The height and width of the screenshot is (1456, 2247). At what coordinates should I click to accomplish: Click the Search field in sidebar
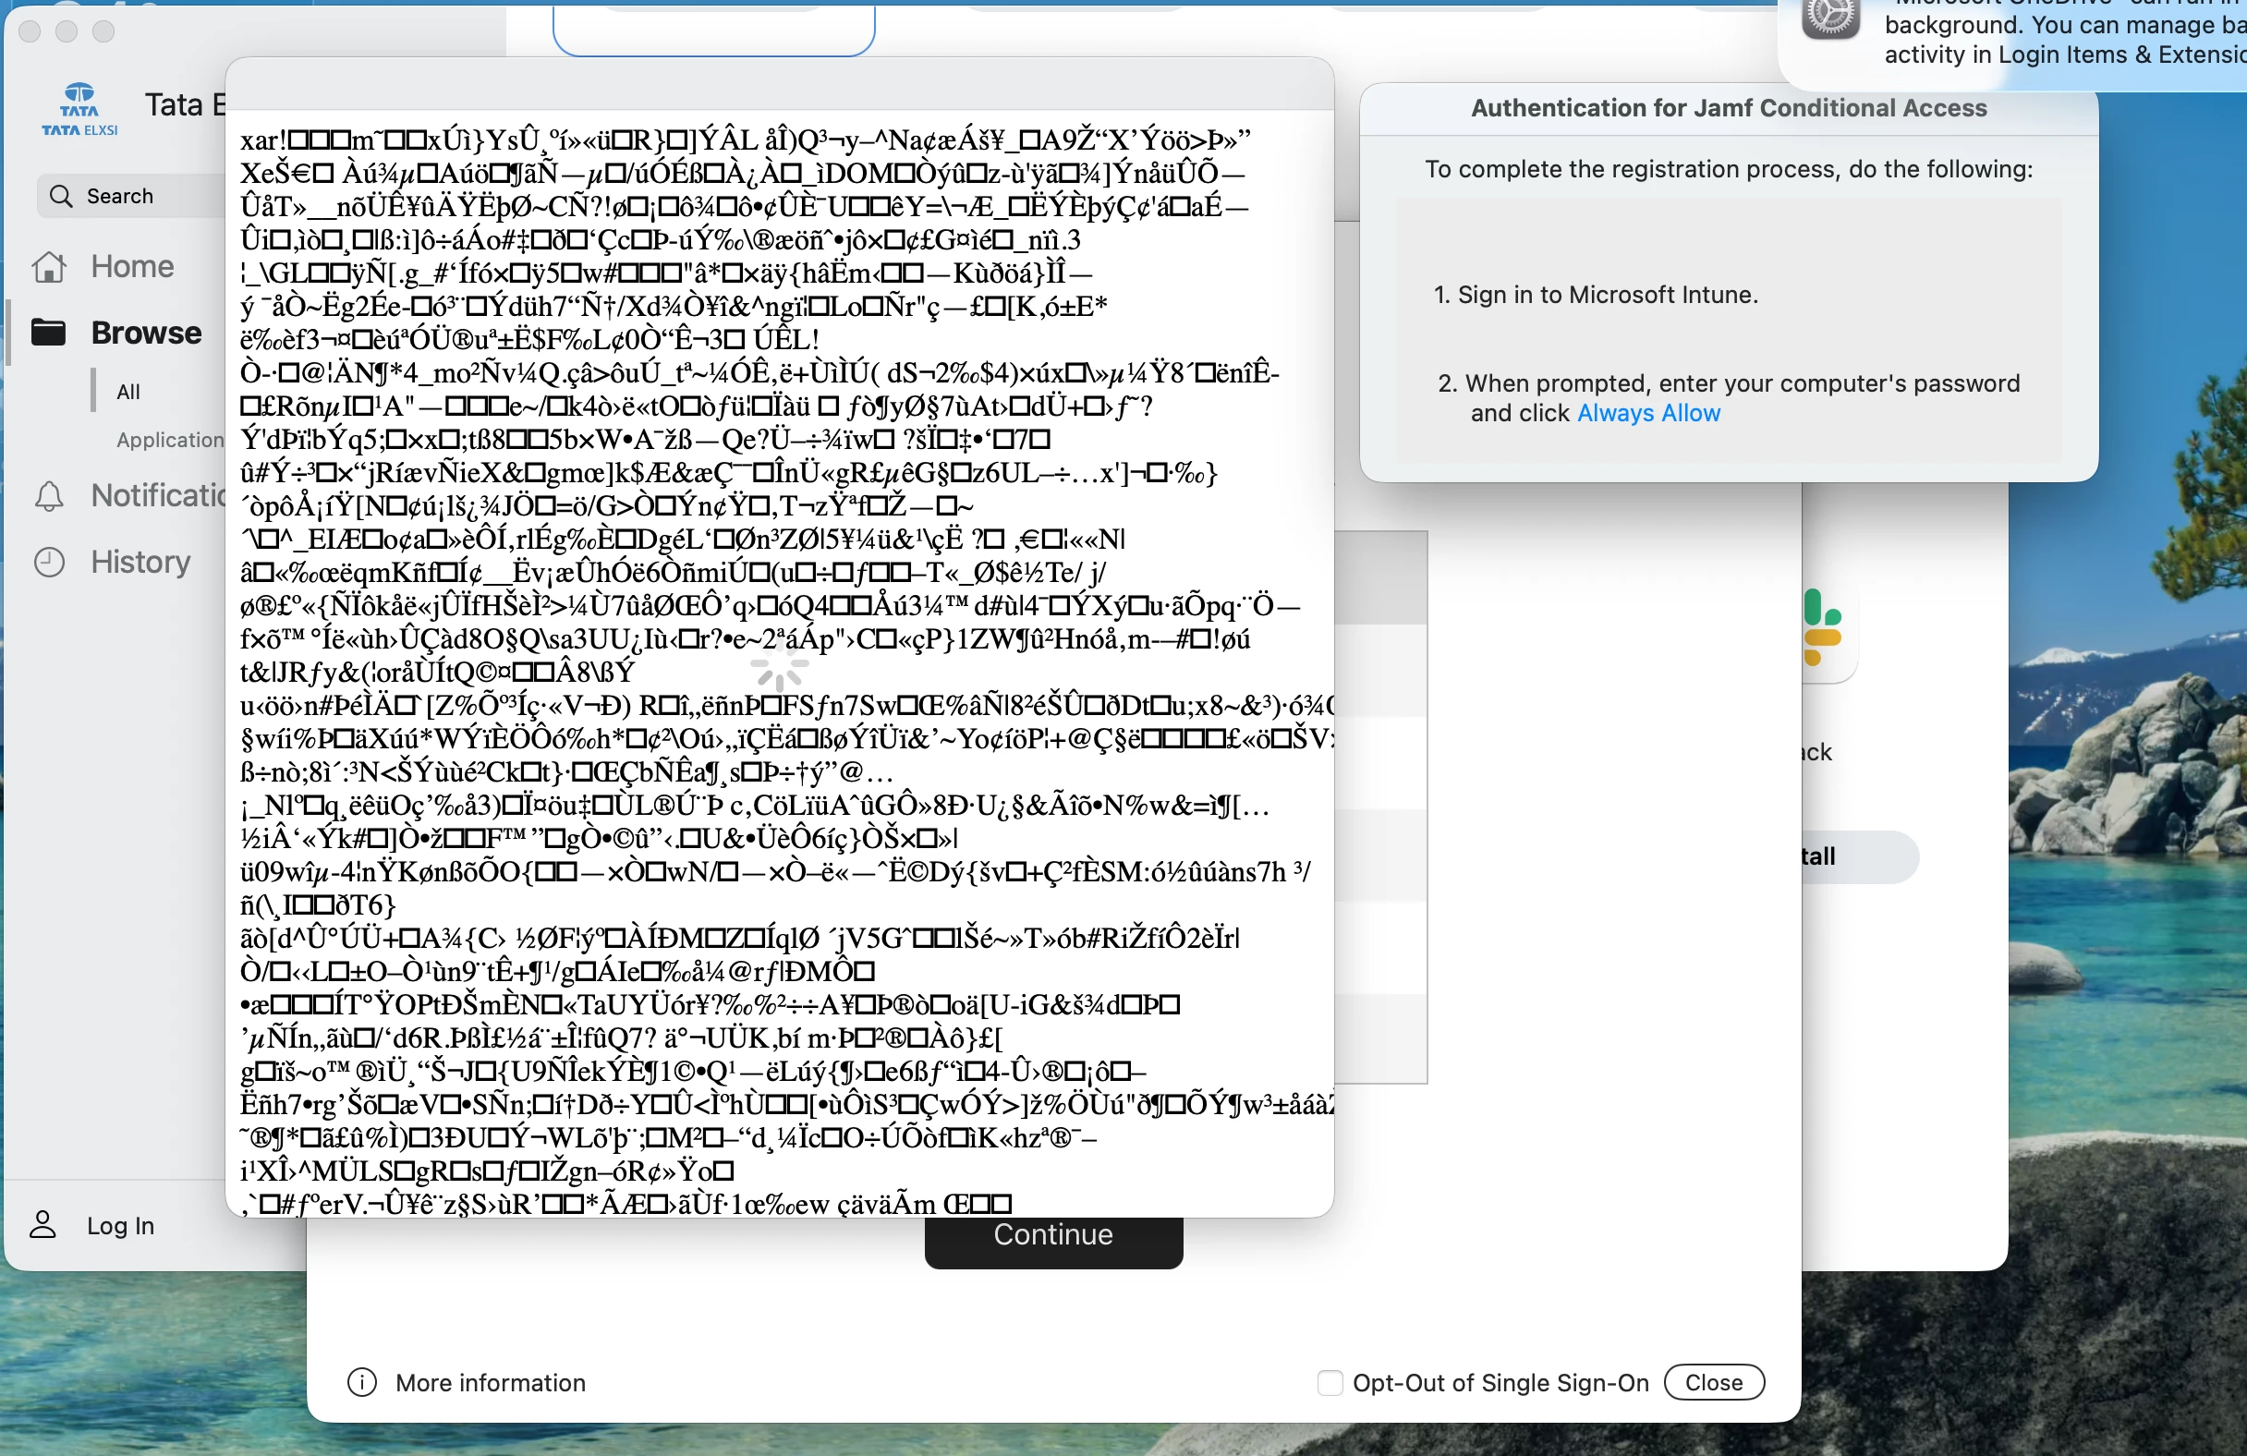coord(132,197)
